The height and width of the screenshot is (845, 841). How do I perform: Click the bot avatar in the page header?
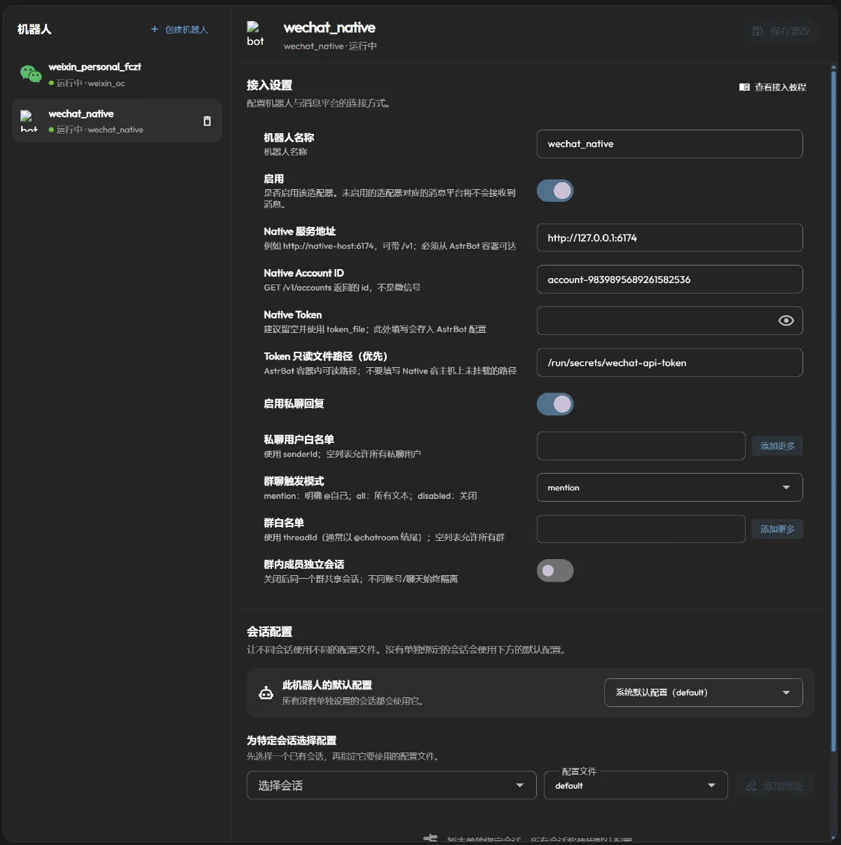[255, 34]
